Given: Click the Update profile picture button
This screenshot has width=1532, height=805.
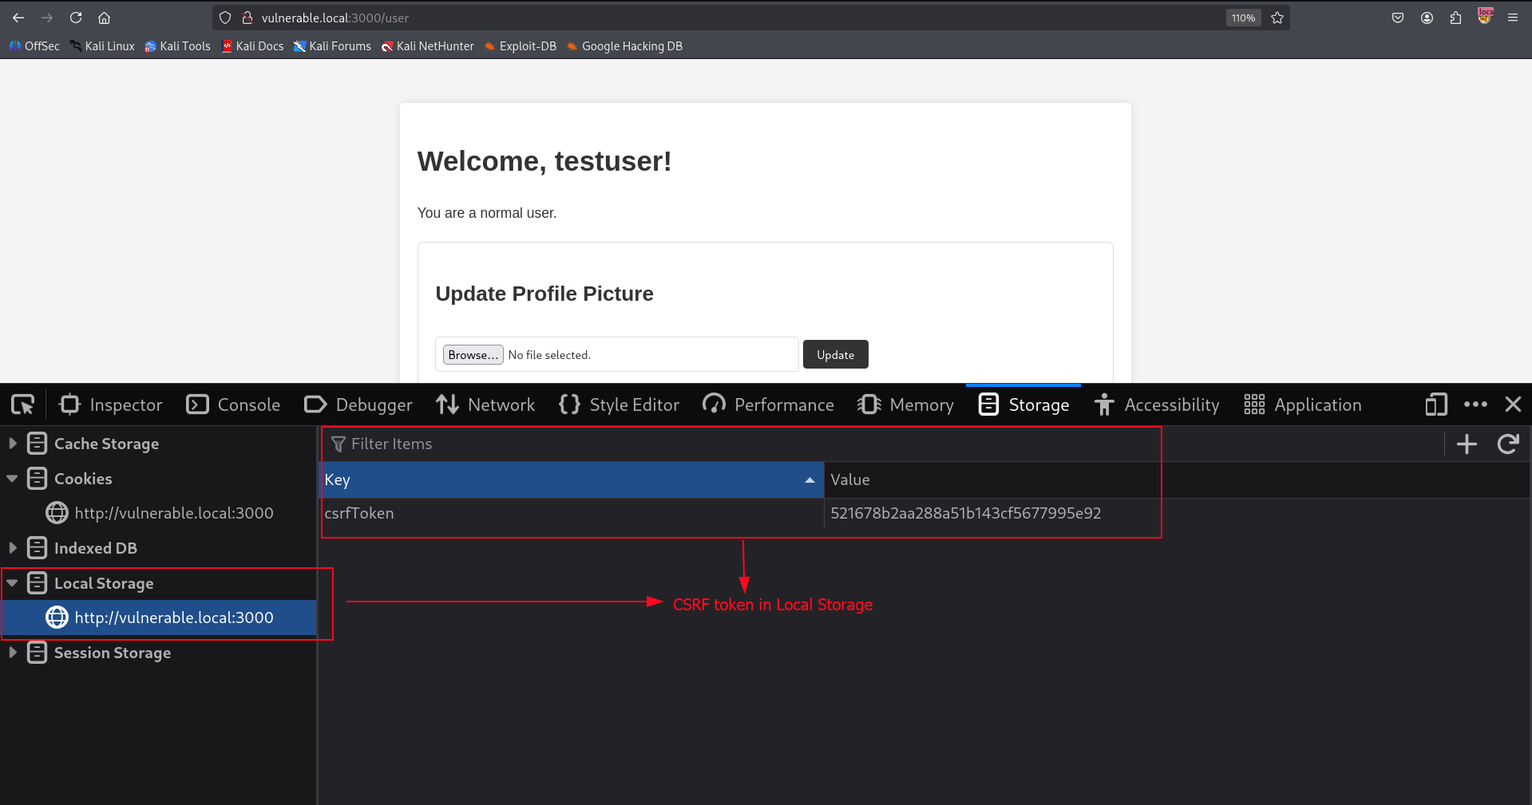Looking at the screenshot, I should point(835,354).
